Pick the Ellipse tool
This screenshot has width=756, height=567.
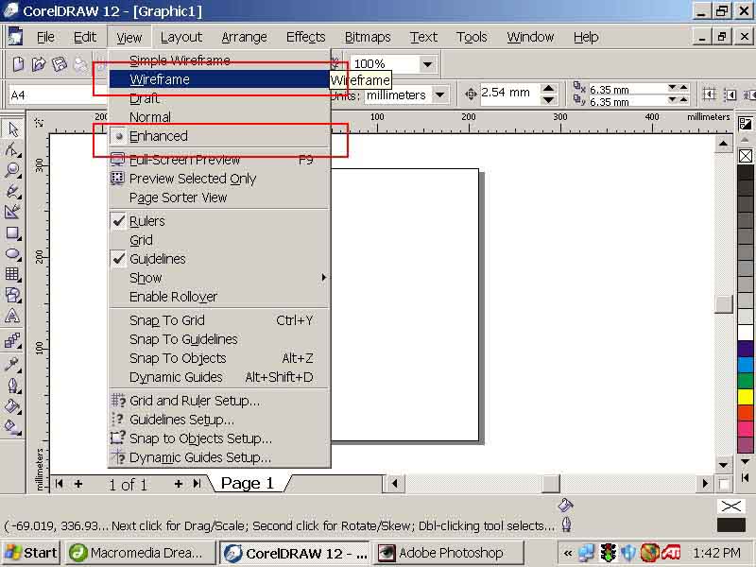(x=12, y=254)
